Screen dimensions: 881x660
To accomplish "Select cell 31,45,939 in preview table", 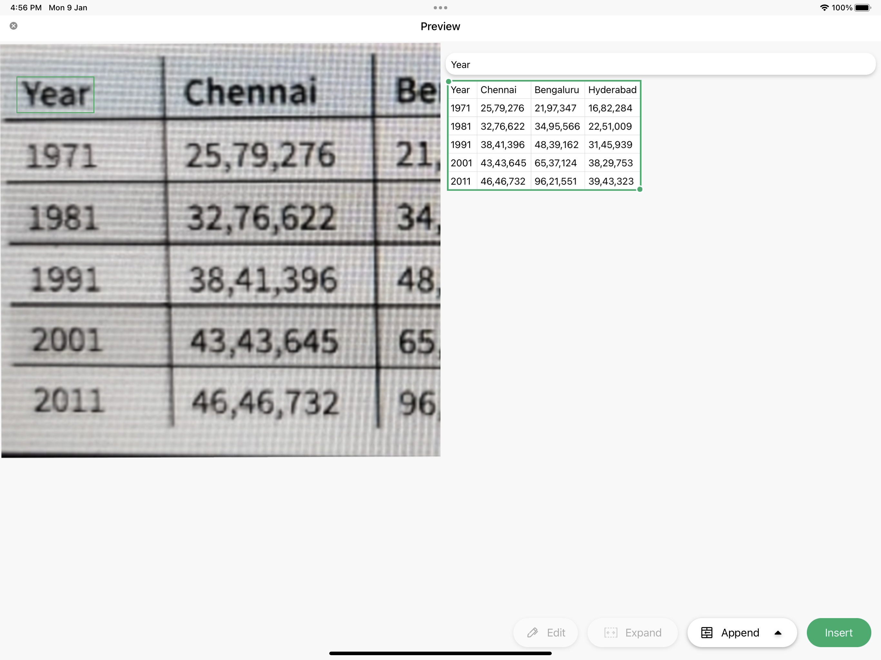I will (x=613, y=145).
